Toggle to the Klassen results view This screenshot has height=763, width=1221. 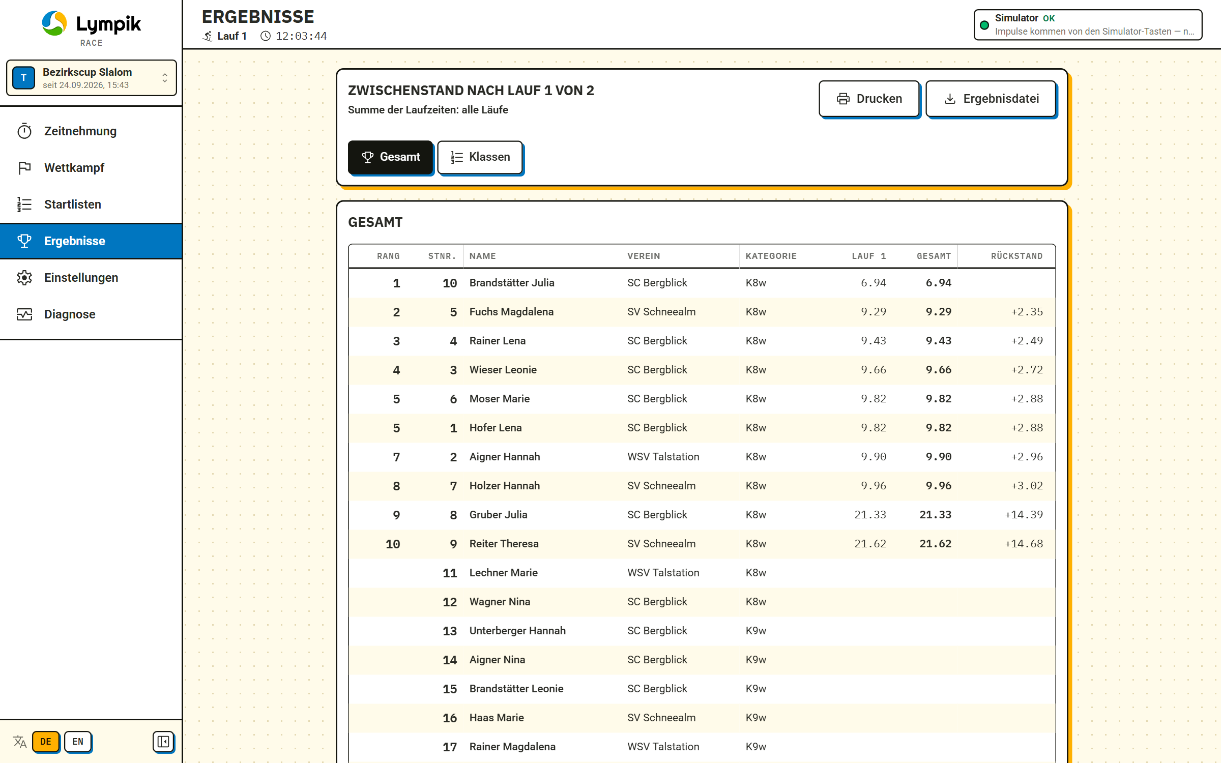click(x=480, y=157)
